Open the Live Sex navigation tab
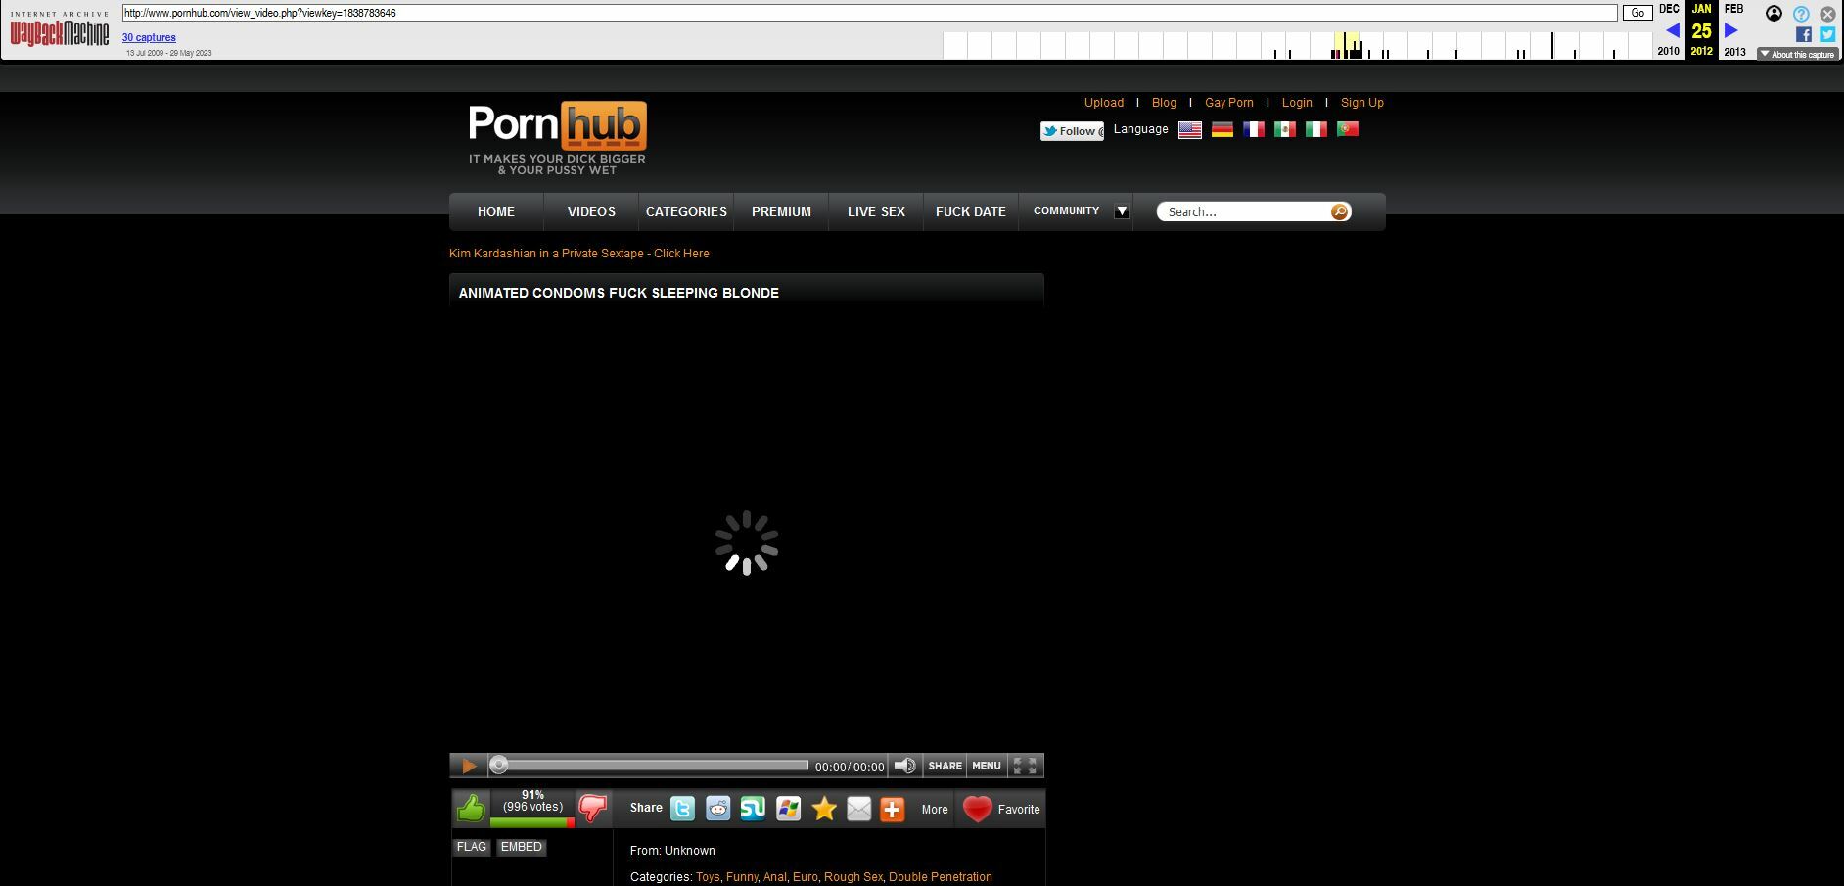 [x=876, y=211]
